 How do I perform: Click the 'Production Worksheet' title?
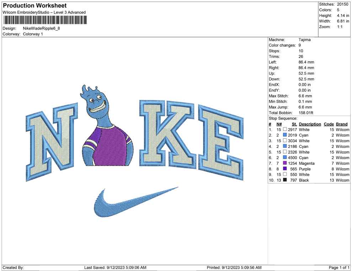pos(35,6)
